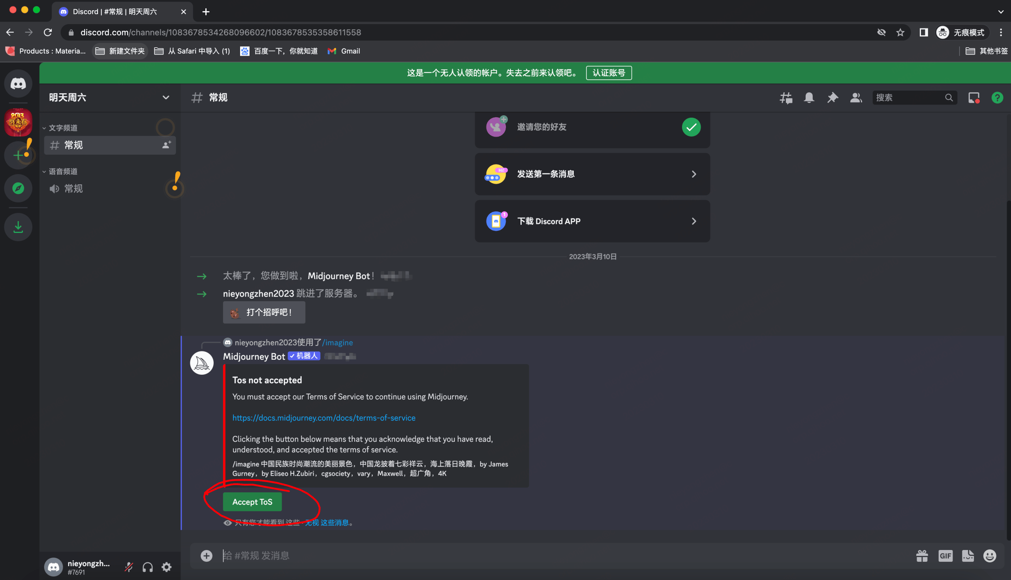1011x580 pixels.
Task: Go back with the browser back arrow
Action: click(10, 32)
